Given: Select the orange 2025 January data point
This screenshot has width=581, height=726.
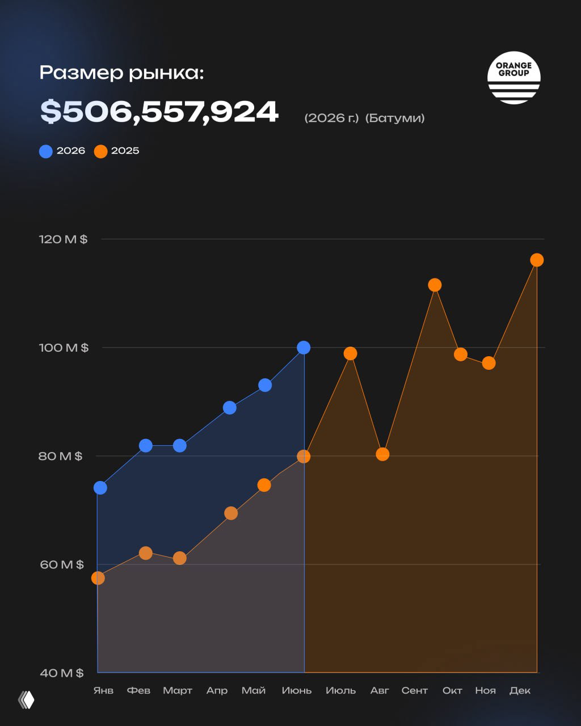Looking at the screenshot, I should click(x=98, y=578).
